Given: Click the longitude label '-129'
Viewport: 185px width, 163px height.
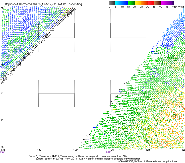Looking at the screenshot, I should (x=74, y=150).
